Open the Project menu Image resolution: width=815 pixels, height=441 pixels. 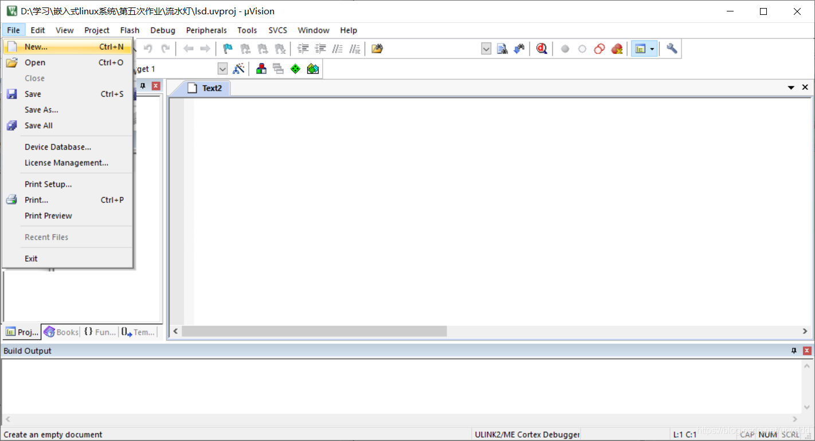[97, 30]
